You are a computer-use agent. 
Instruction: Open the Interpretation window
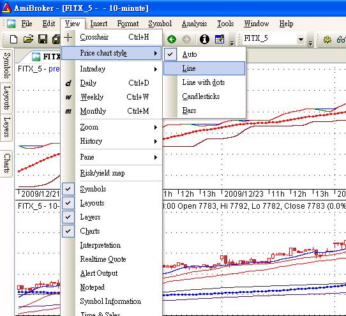[112, 245]
